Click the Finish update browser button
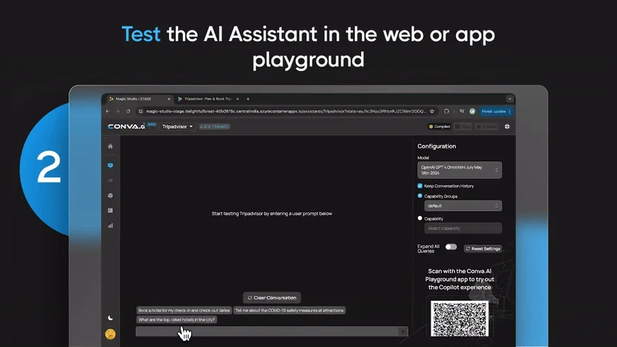Image resolution: width=617 pixels, height=347 pixels. coord(496,111)
